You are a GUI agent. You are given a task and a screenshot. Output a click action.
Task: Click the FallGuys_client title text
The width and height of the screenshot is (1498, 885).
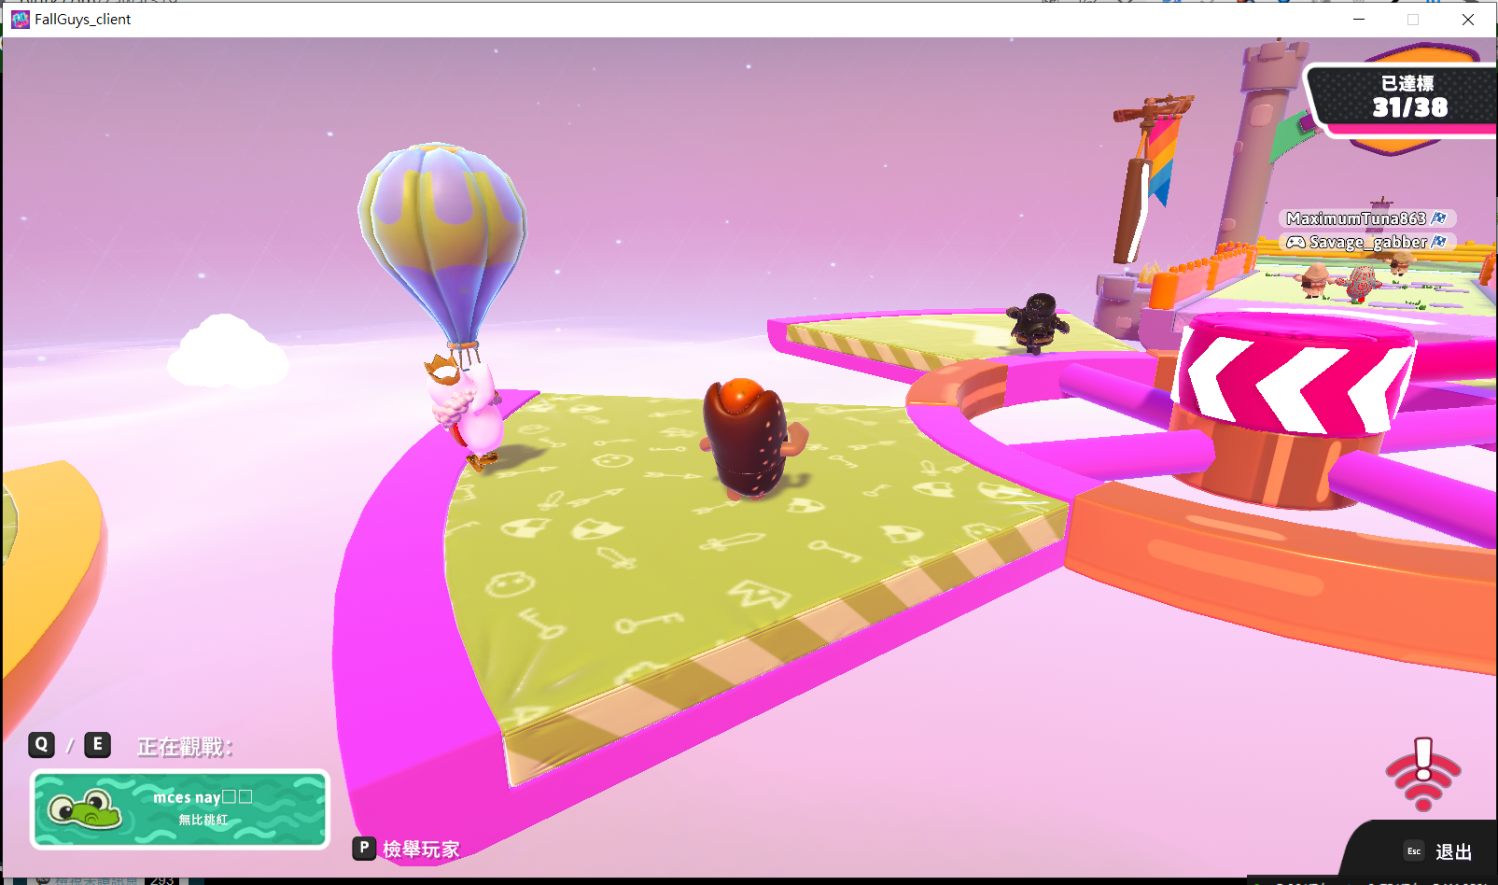[x=83, y=20]
